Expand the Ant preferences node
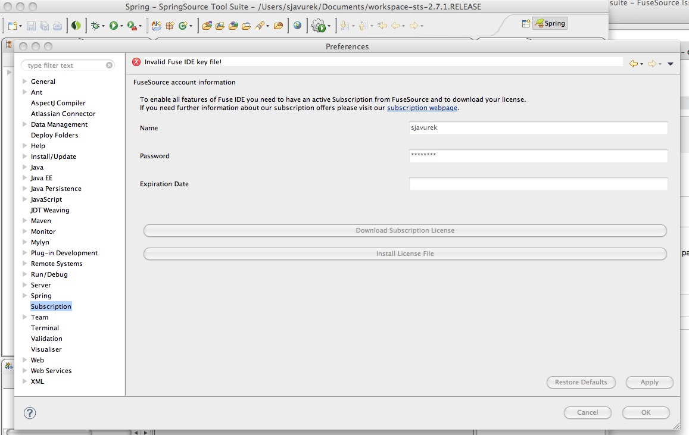The width and height of the screenshot is (689, 435). tap(24, 92)
